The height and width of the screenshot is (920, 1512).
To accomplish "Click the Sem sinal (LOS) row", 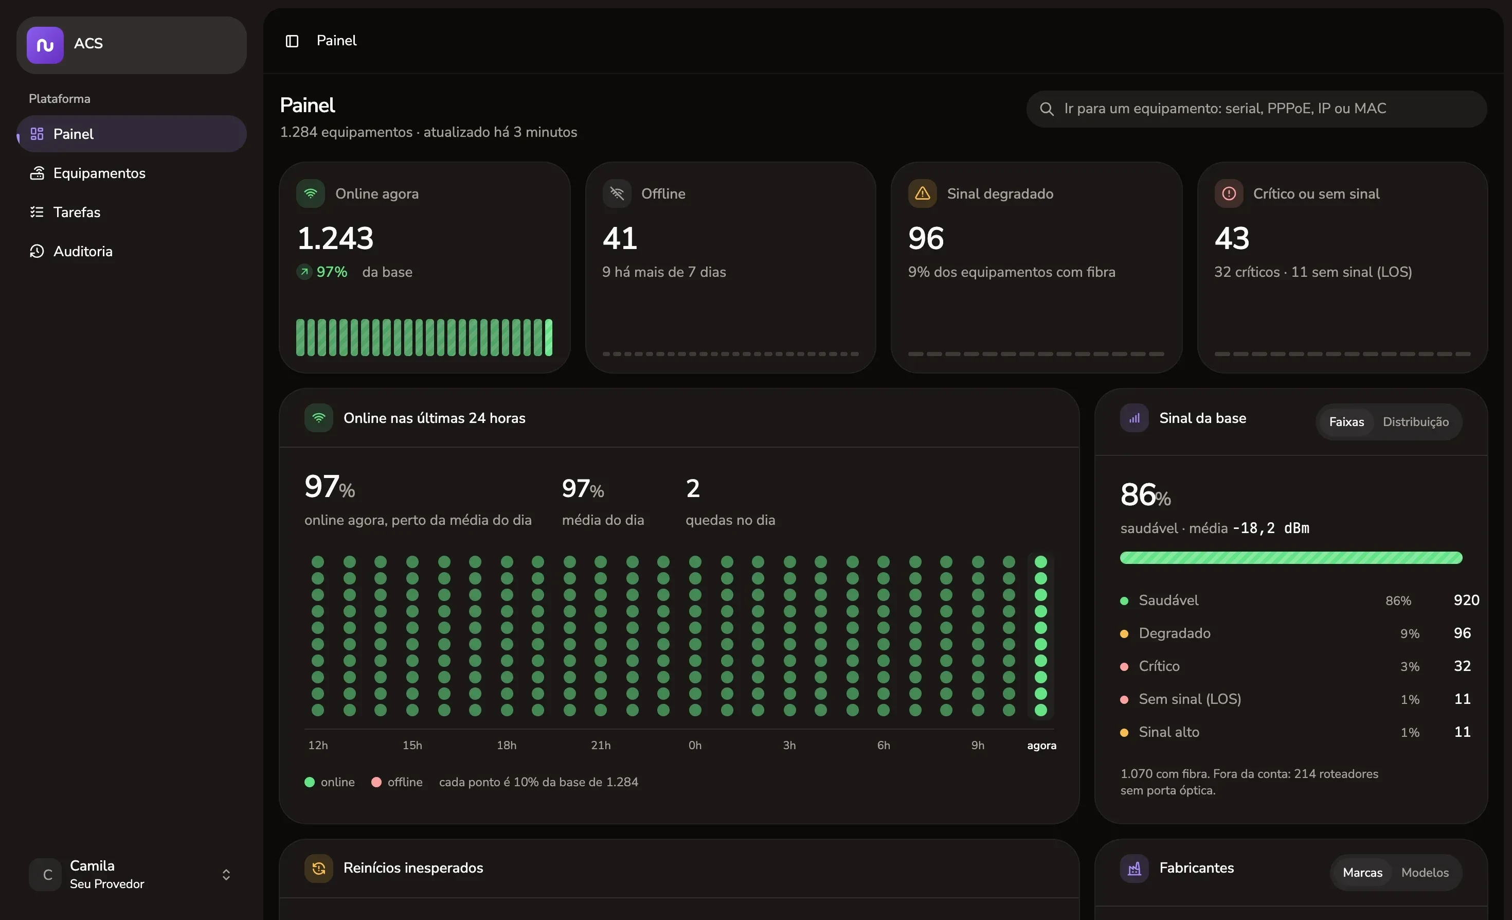I will (x=1295, y=699).
